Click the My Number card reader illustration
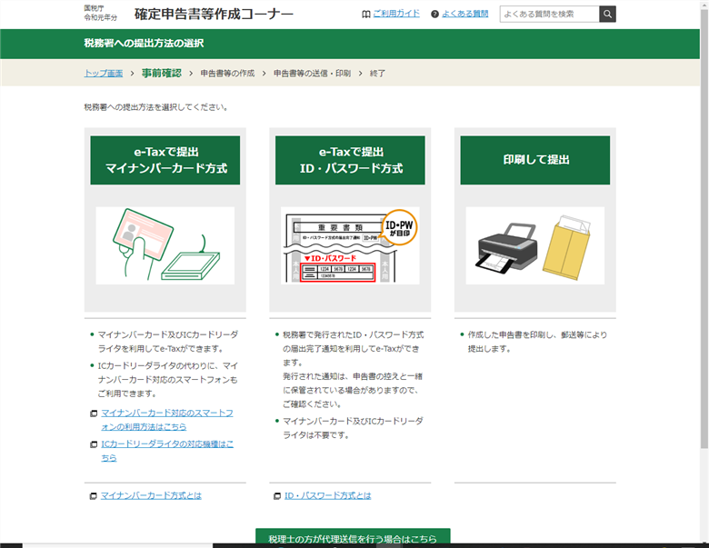This screenshot has height=548, width=709. click(x=165, y=245)
